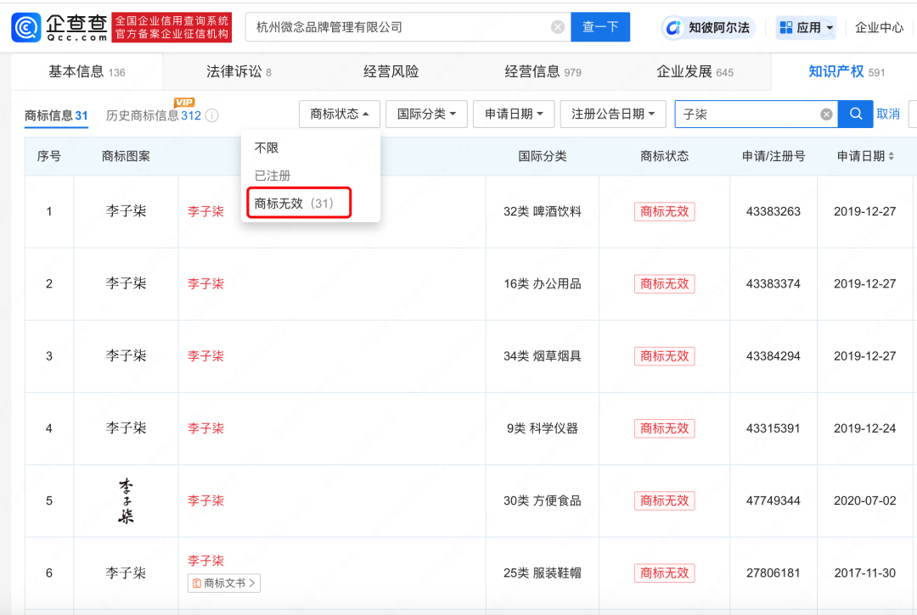The image size is (917, 615).
Task: Select 商标信息 31 sub-tab
Action: (56, 115)
